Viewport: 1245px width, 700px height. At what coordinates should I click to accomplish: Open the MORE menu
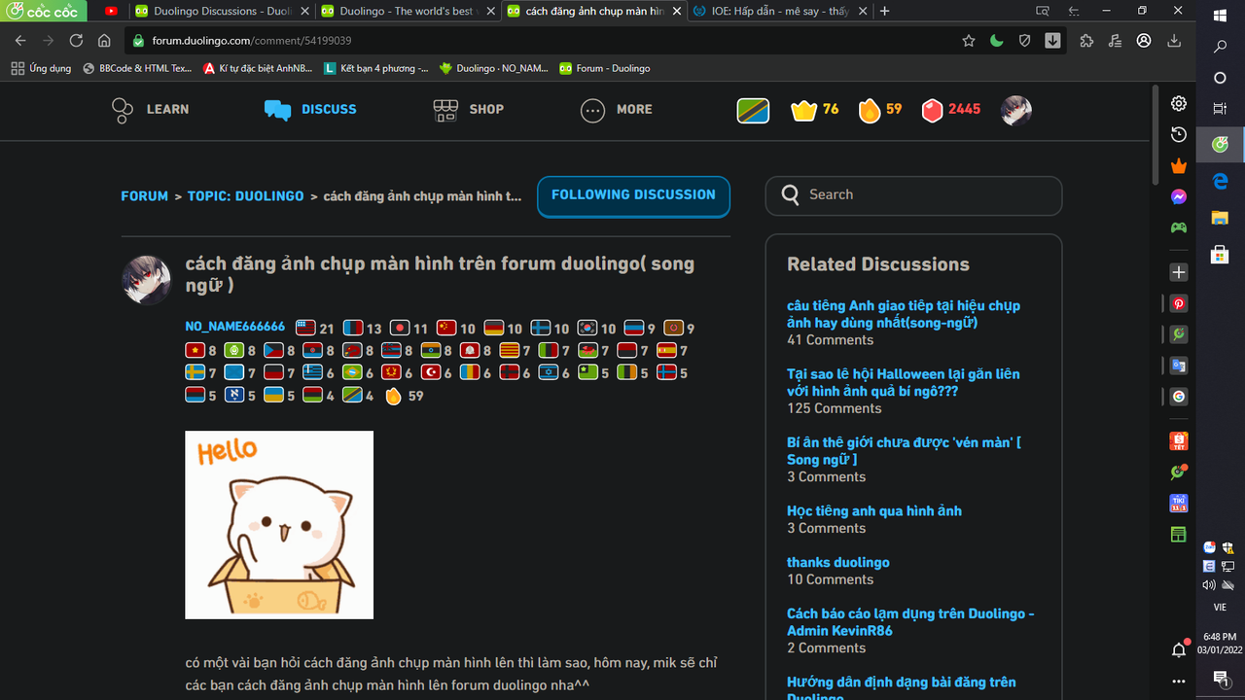point(616,110)
